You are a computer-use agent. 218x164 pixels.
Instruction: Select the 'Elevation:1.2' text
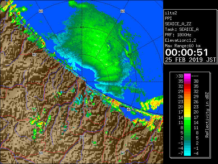[x=181, y=40]
